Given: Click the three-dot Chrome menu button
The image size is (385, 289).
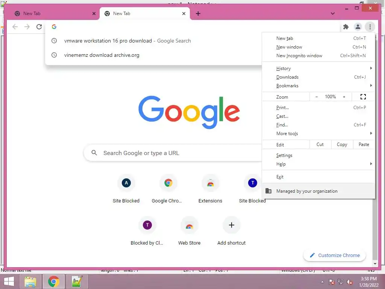Looking at the screenshot, I should pyautogui.click(x=370, y=27).
